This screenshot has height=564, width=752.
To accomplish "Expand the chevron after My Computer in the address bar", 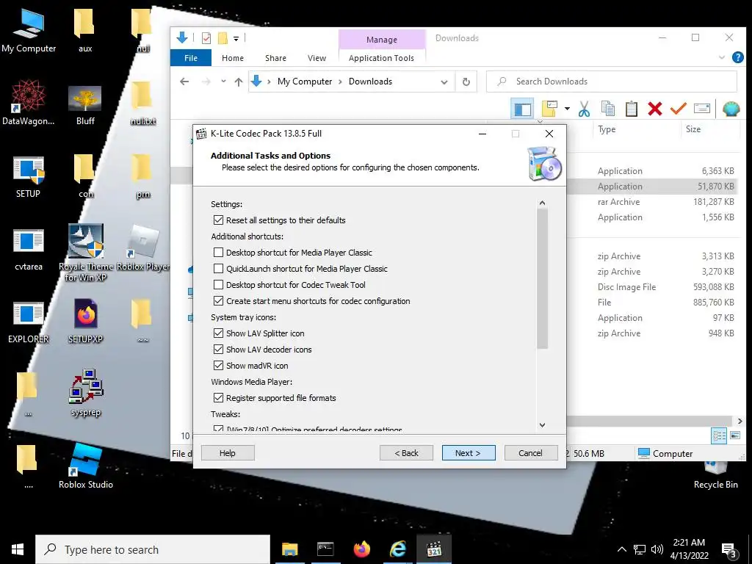I will coord(340,82).
